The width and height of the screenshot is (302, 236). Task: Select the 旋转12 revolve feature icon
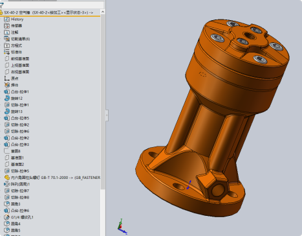click(x=7, y=99)
